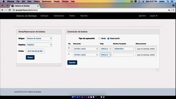
Task: Click the Chrome profile avatar icon
Action: [x=174, y=5]
